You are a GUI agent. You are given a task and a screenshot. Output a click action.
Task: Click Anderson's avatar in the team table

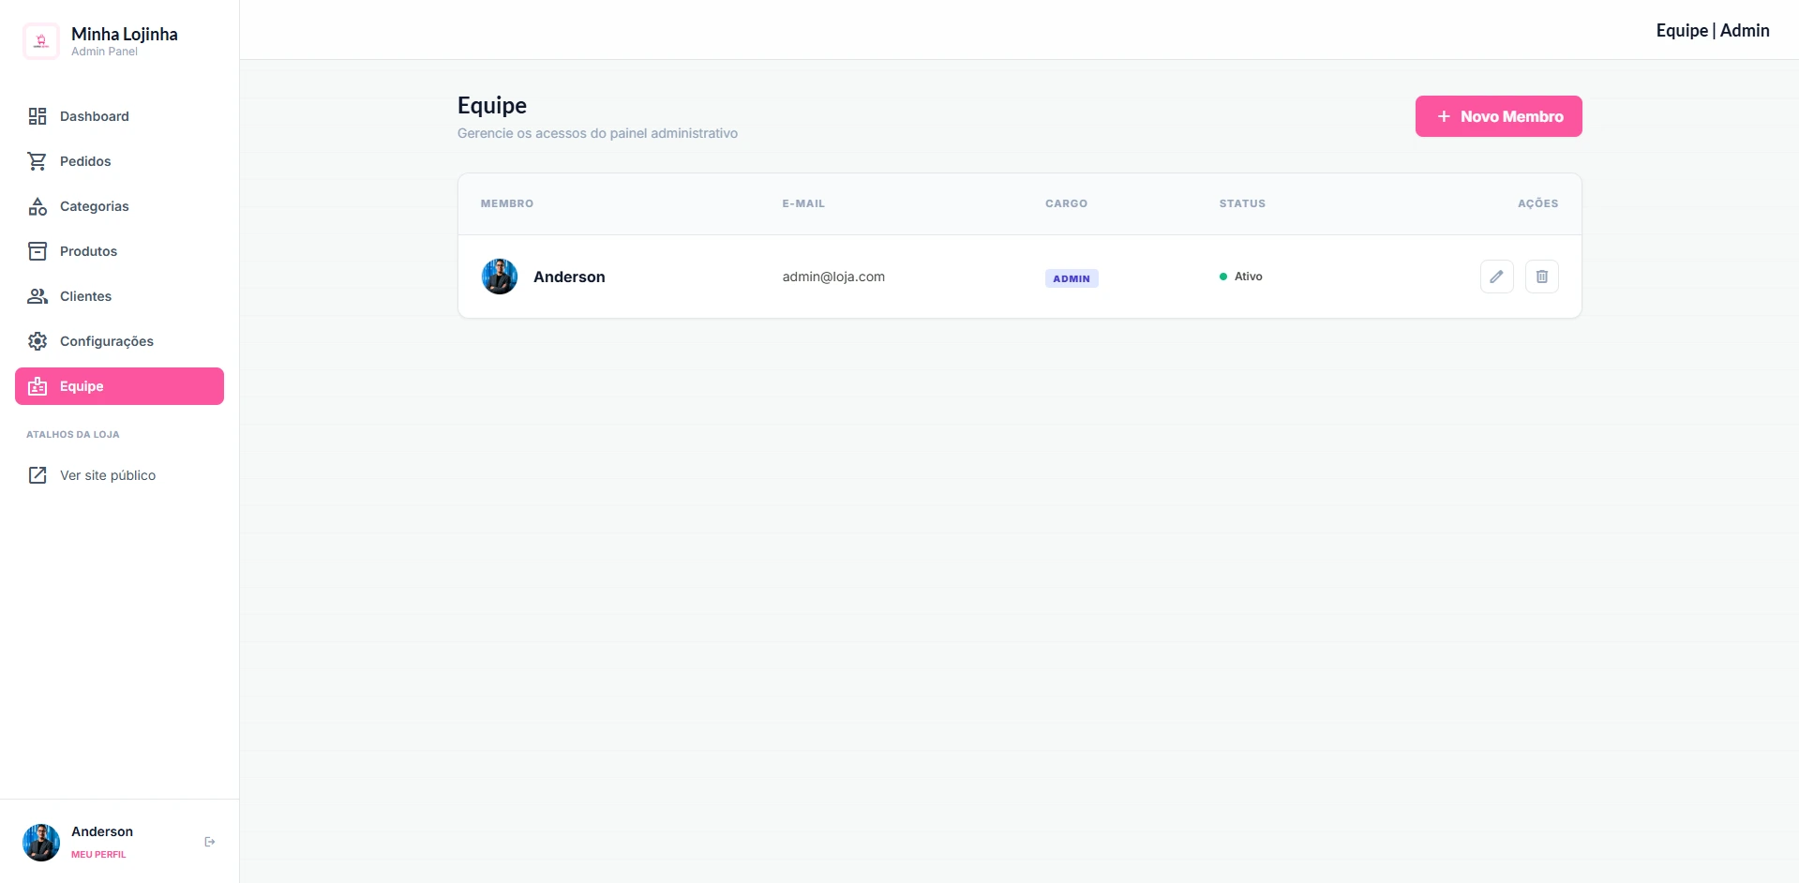pyautogui.click(x=500, y=277)
